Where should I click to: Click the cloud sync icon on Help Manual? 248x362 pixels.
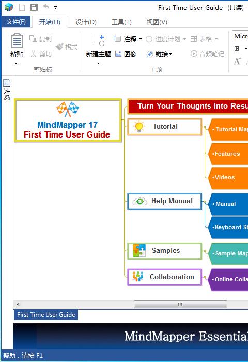[140, 201]
